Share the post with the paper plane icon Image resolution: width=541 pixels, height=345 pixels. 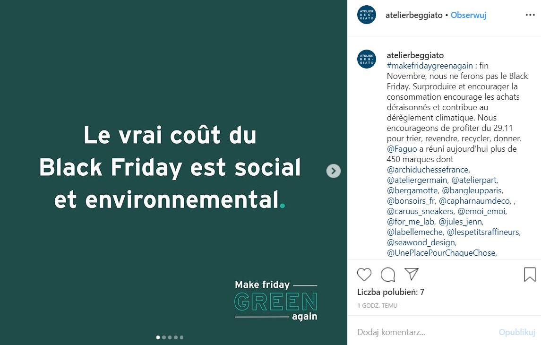coord(412,274)
